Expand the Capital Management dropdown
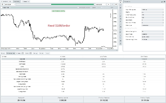The image size is (166, 103). 152,9
